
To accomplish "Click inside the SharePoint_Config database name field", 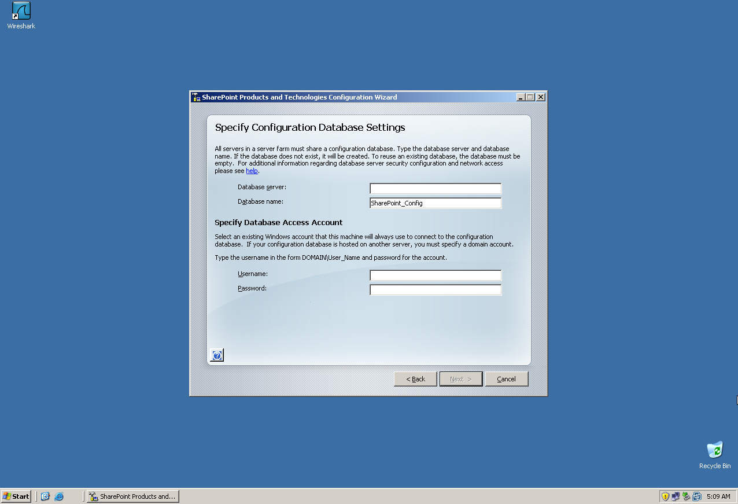I will [x=435, y=203].
